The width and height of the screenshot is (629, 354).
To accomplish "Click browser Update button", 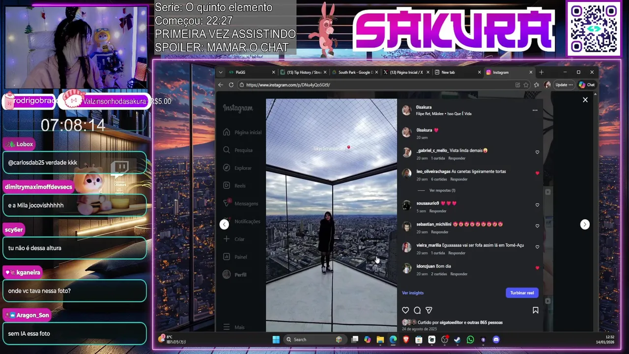I will (x=564, y=85).
